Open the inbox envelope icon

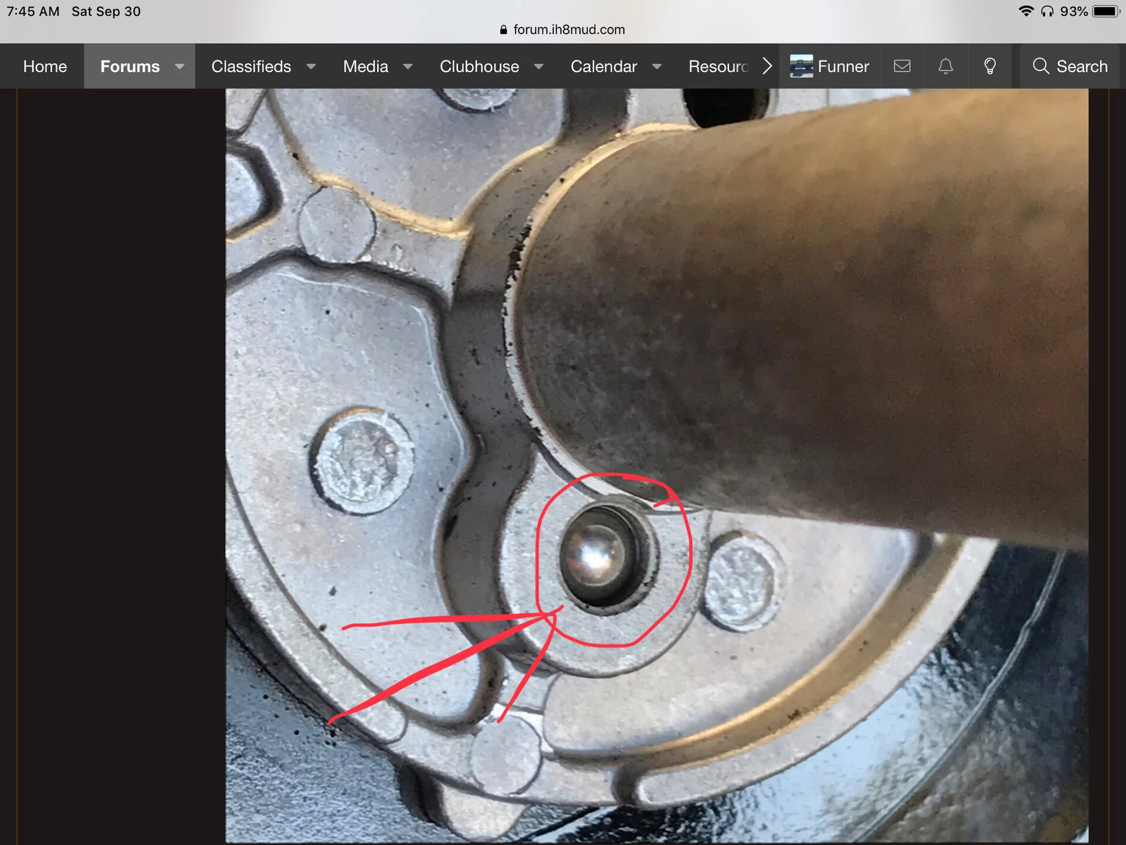click(902, 66)
